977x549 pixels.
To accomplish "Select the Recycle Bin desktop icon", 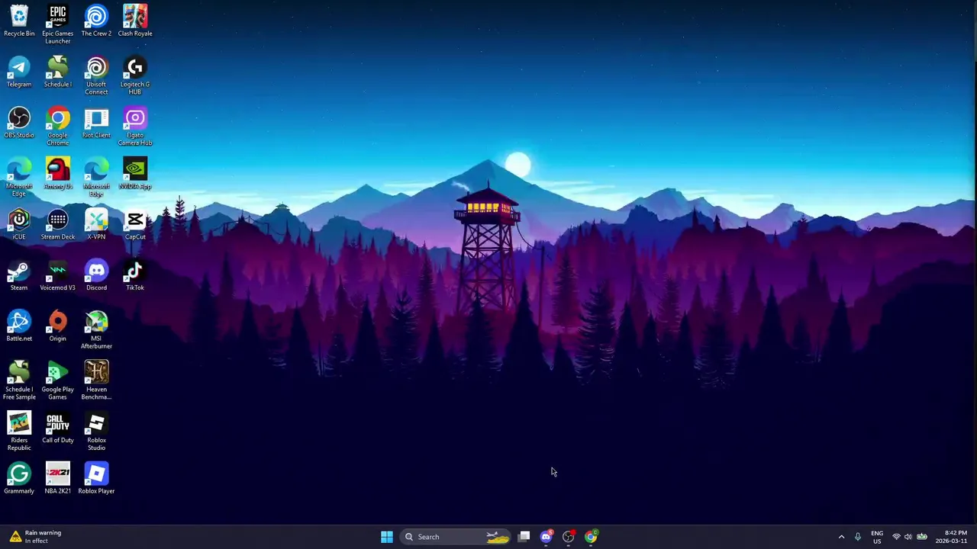I will pyautogui.click(x=19, y=21).
